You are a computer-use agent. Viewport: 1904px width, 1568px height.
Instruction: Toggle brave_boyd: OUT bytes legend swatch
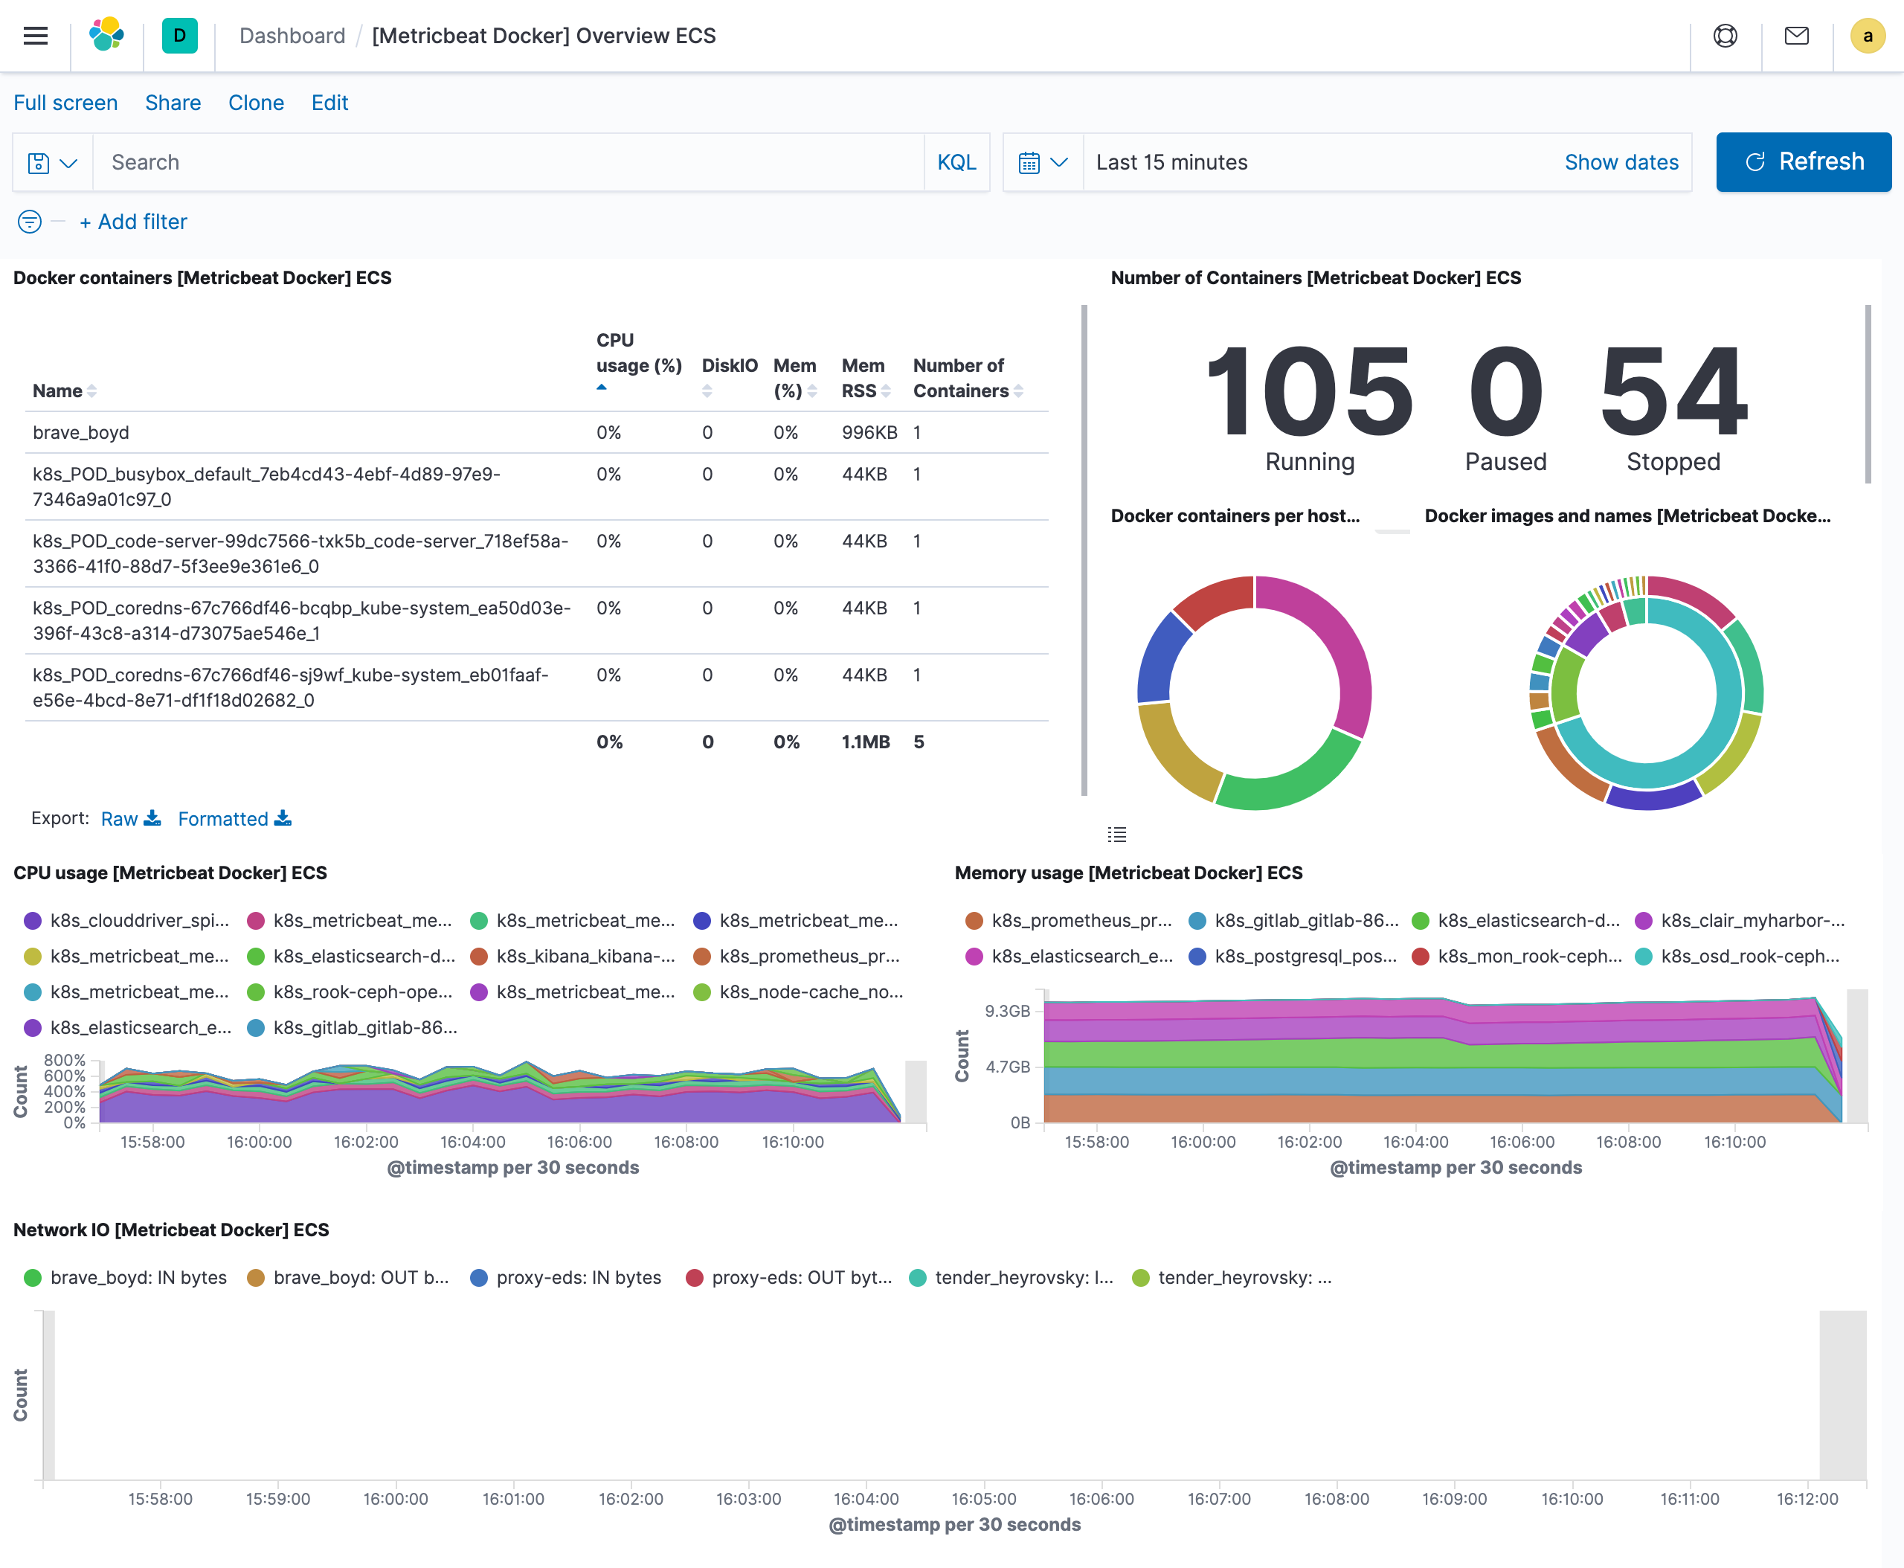coord(256,1277)
